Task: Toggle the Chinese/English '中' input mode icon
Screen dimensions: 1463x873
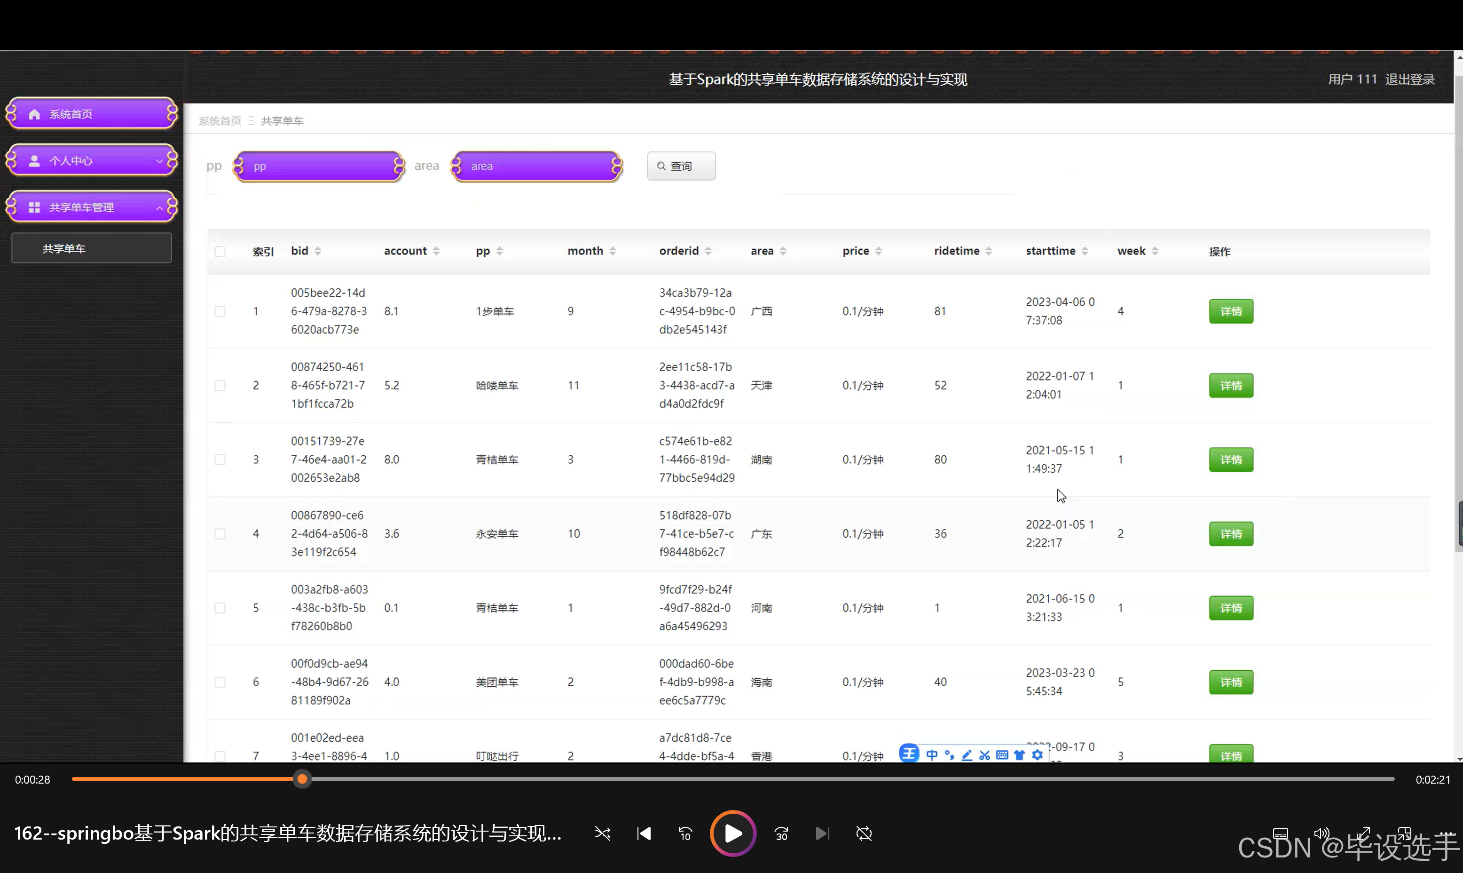Action: pyautogui.click(x=932, y=755)
